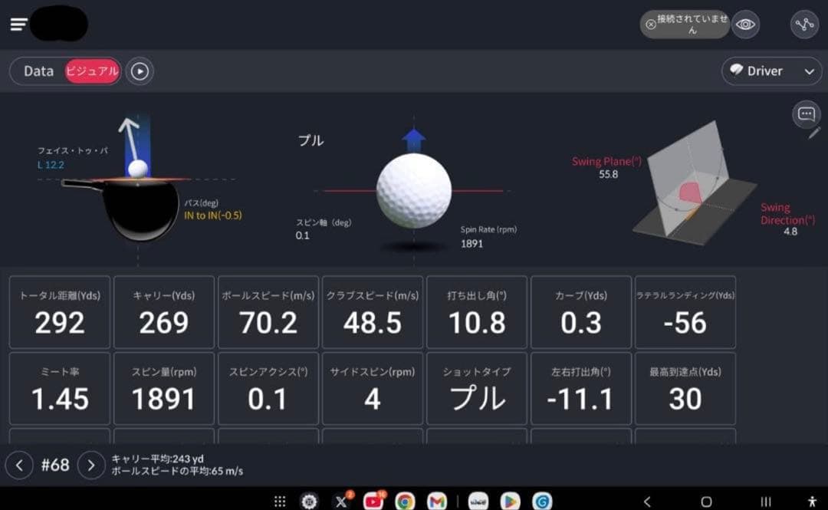This screenshot has height=510, width=828.
Task: Click the フェイス・トゥ・パ L 12.2 value
Action: pos(51,165)
